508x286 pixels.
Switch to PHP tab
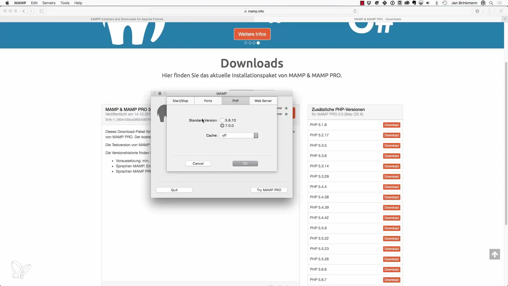[235, 101]
